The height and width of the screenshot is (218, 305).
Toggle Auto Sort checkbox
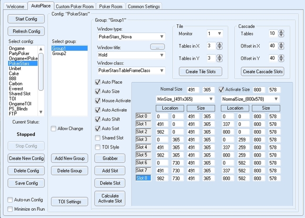(98, 128)
